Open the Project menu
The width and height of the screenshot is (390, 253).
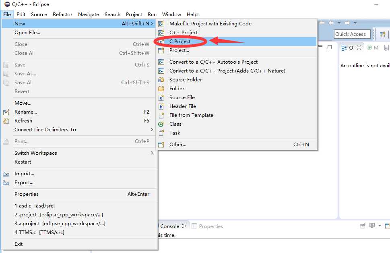pos(134,15)
